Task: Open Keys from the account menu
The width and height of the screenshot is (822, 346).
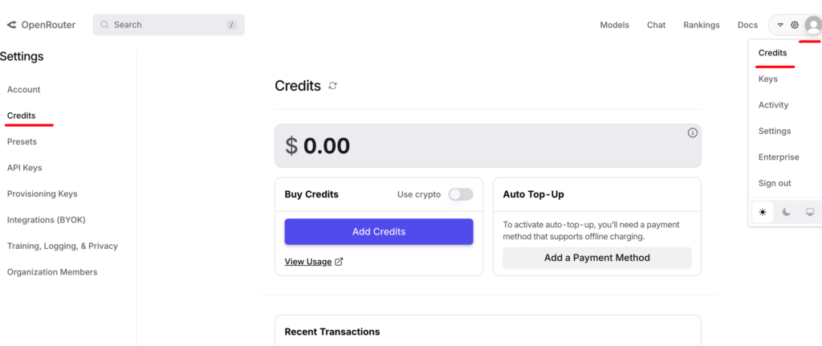Action: click(768, 79)
